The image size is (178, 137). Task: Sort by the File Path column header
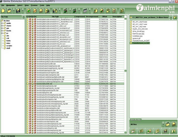click(x=55, y=17)
